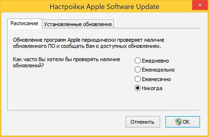Click the Отменить button

pyautogui.click(x=143, y=122)
